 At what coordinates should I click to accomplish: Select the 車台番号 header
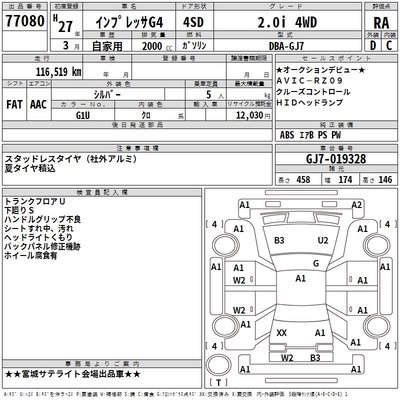[x=336, y=148]
